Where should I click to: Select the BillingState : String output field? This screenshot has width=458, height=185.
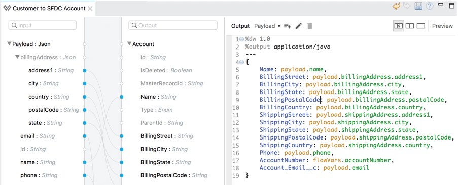click(166, 162)
